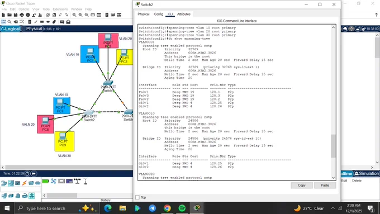
Task: Click the CLI scroll-down arrow
Action: (x=333, y=178)
